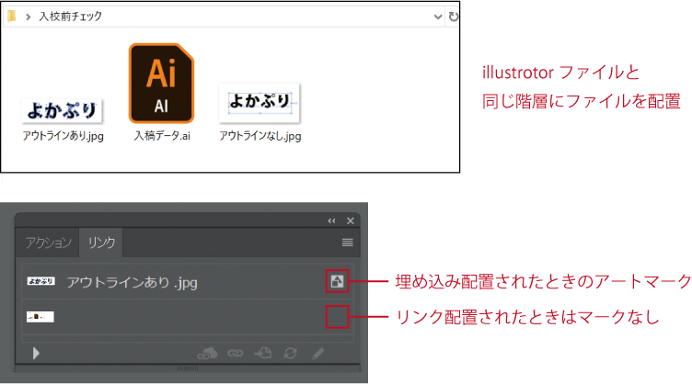
Task: Click the 入校前チェック breadcrumb path
Action: tap(71, 17)
